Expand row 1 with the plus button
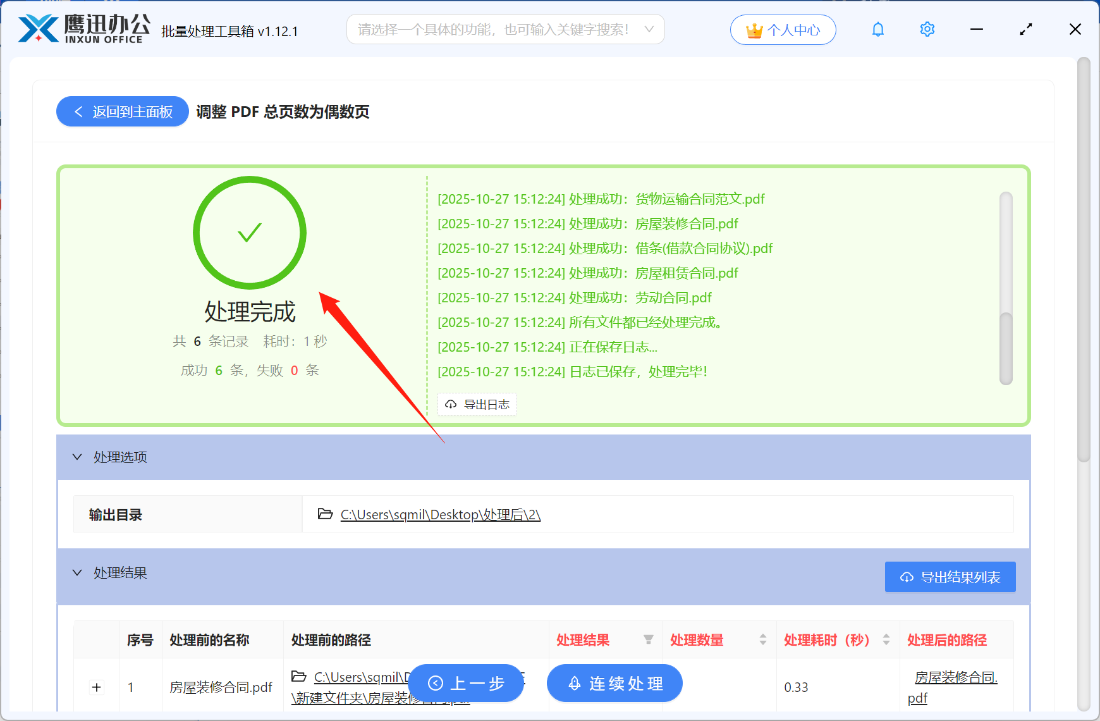 click(96, 687)
